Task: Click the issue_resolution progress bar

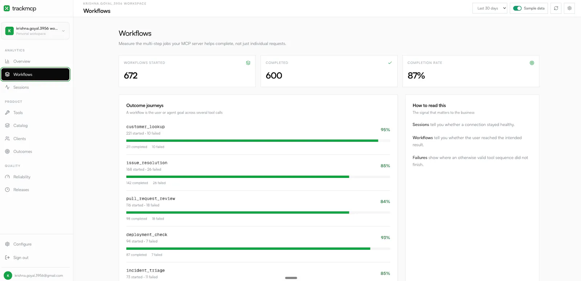Action: pos(258,177)
